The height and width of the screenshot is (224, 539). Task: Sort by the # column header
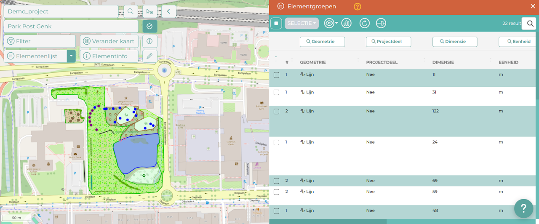pos(287,62)
